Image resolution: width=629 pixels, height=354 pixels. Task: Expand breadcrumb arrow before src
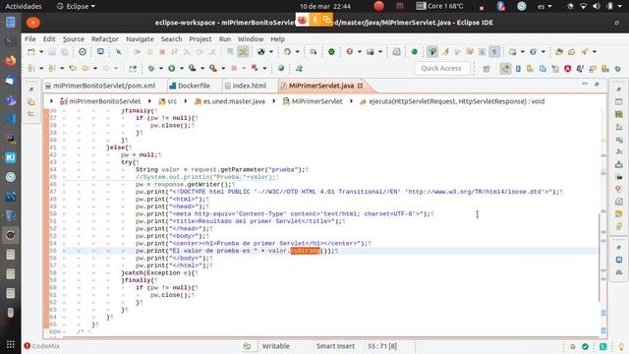click(x=149, y=101)
